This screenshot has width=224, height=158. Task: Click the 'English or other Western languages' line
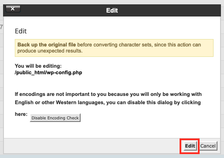pos(108,102)
